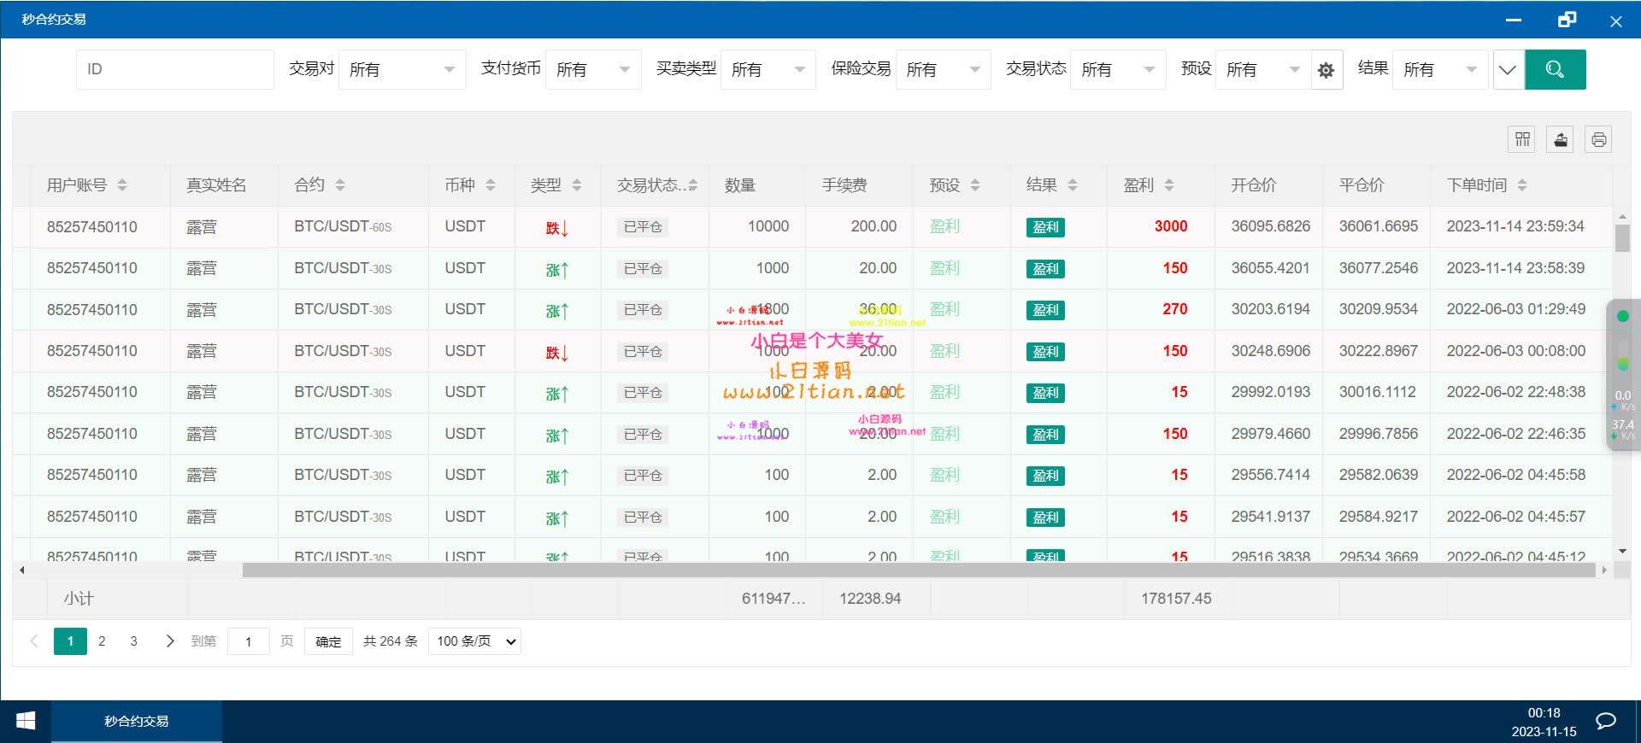Click profit value 3000
Screen dimensions: 1641x743
[x=1171, y=226]
